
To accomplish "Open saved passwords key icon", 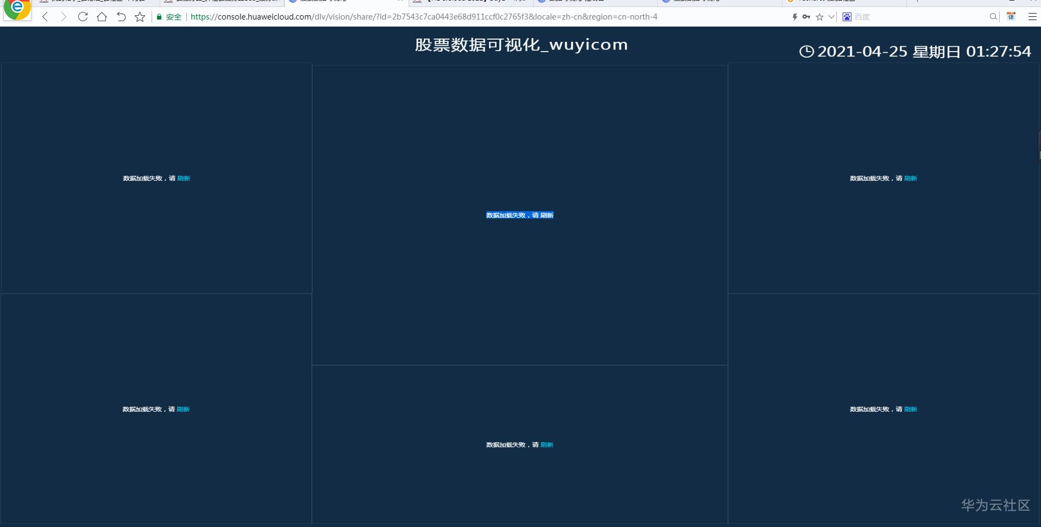I will pos(806,17).
